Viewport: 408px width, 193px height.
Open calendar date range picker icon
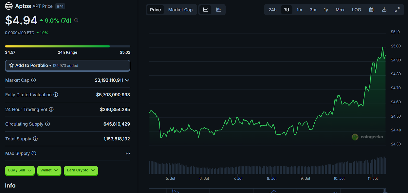coord(371,10)
